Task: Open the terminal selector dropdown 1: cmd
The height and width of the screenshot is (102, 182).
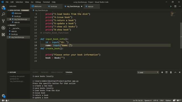Action: click(x=148, y=73)
